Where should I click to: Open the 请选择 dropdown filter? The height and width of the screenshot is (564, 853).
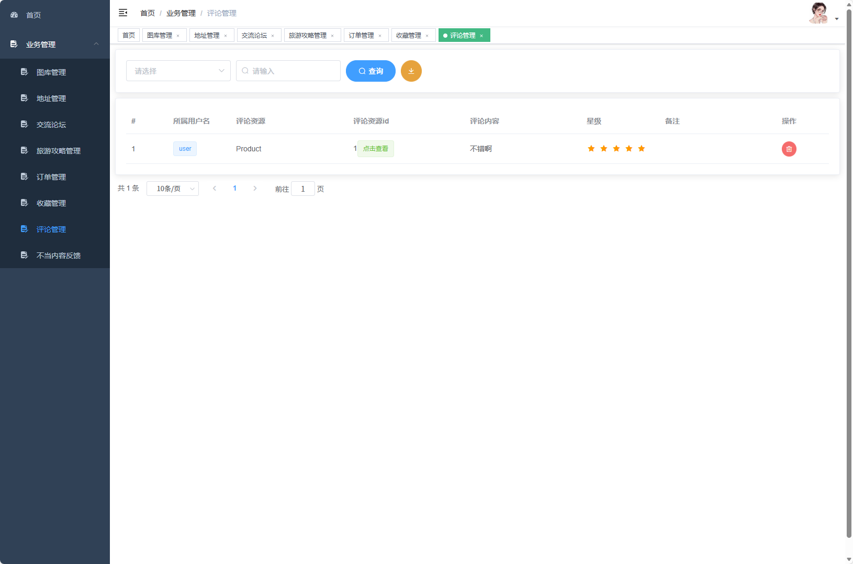178,71
